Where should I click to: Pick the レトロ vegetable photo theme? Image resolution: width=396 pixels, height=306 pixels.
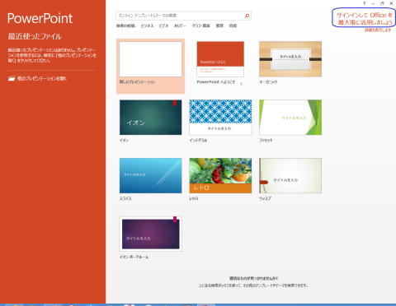220,176
